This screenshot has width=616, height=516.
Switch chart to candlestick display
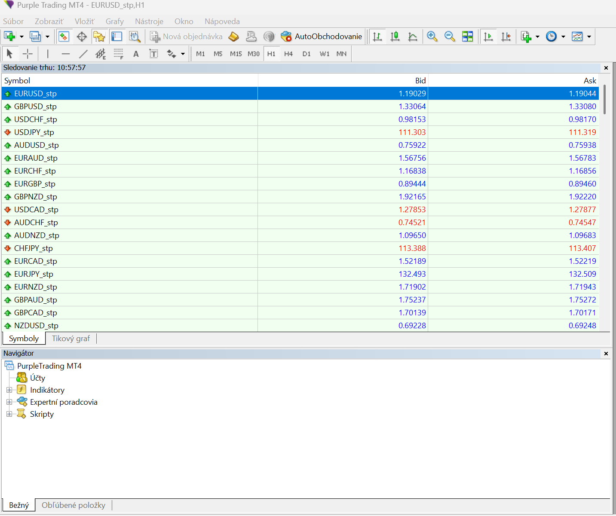(395, 37)
